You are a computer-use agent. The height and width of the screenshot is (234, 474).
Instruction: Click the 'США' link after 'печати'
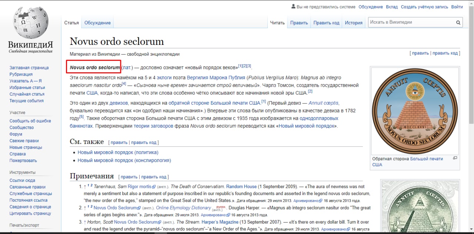click(92, 93)
